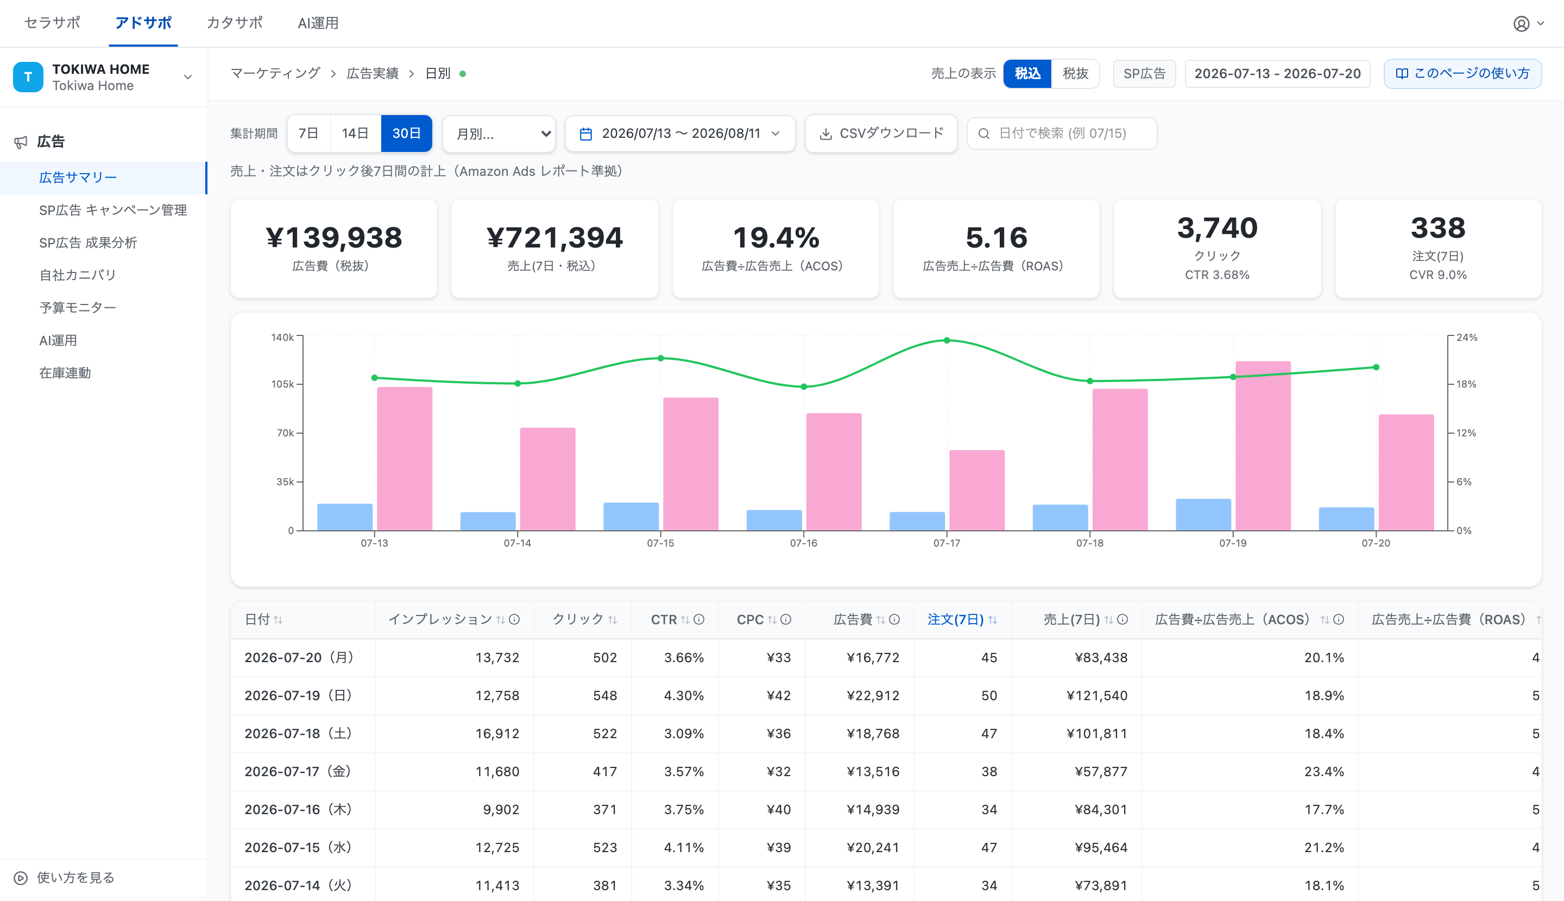Click the 広告実績 breadcrumb link
The image size is (1564, 901).
(x=372, y=74)
